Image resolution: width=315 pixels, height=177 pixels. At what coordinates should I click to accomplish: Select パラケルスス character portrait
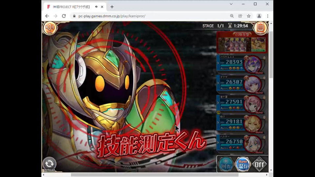click(x=253, y=65)
